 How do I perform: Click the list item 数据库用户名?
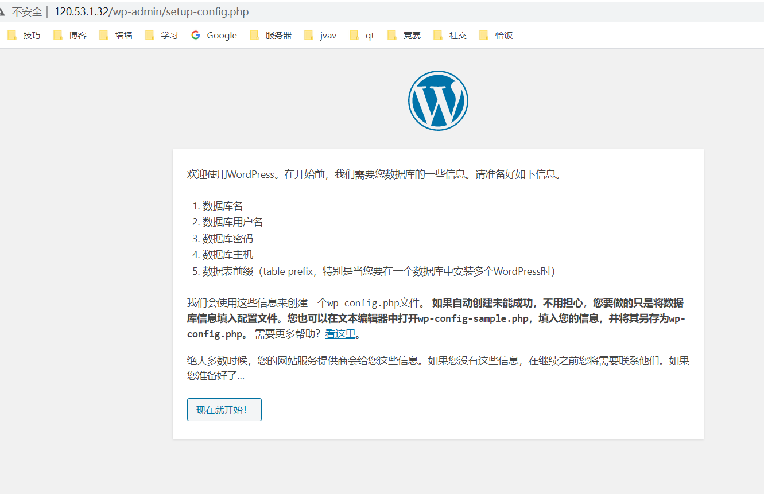click(x=232, y=222)
